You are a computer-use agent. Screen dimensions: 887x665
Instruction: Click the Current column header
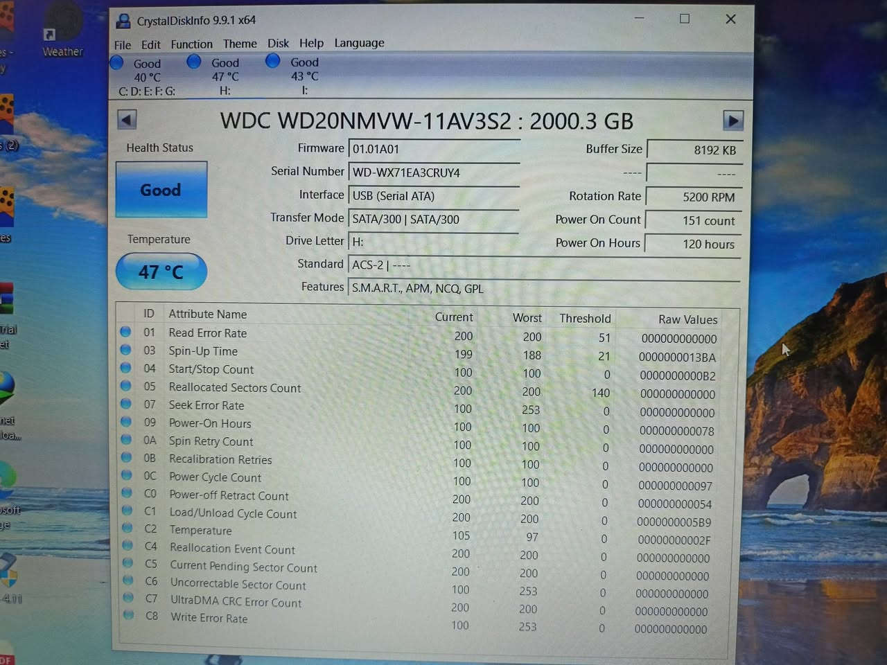tap(454, 317)
